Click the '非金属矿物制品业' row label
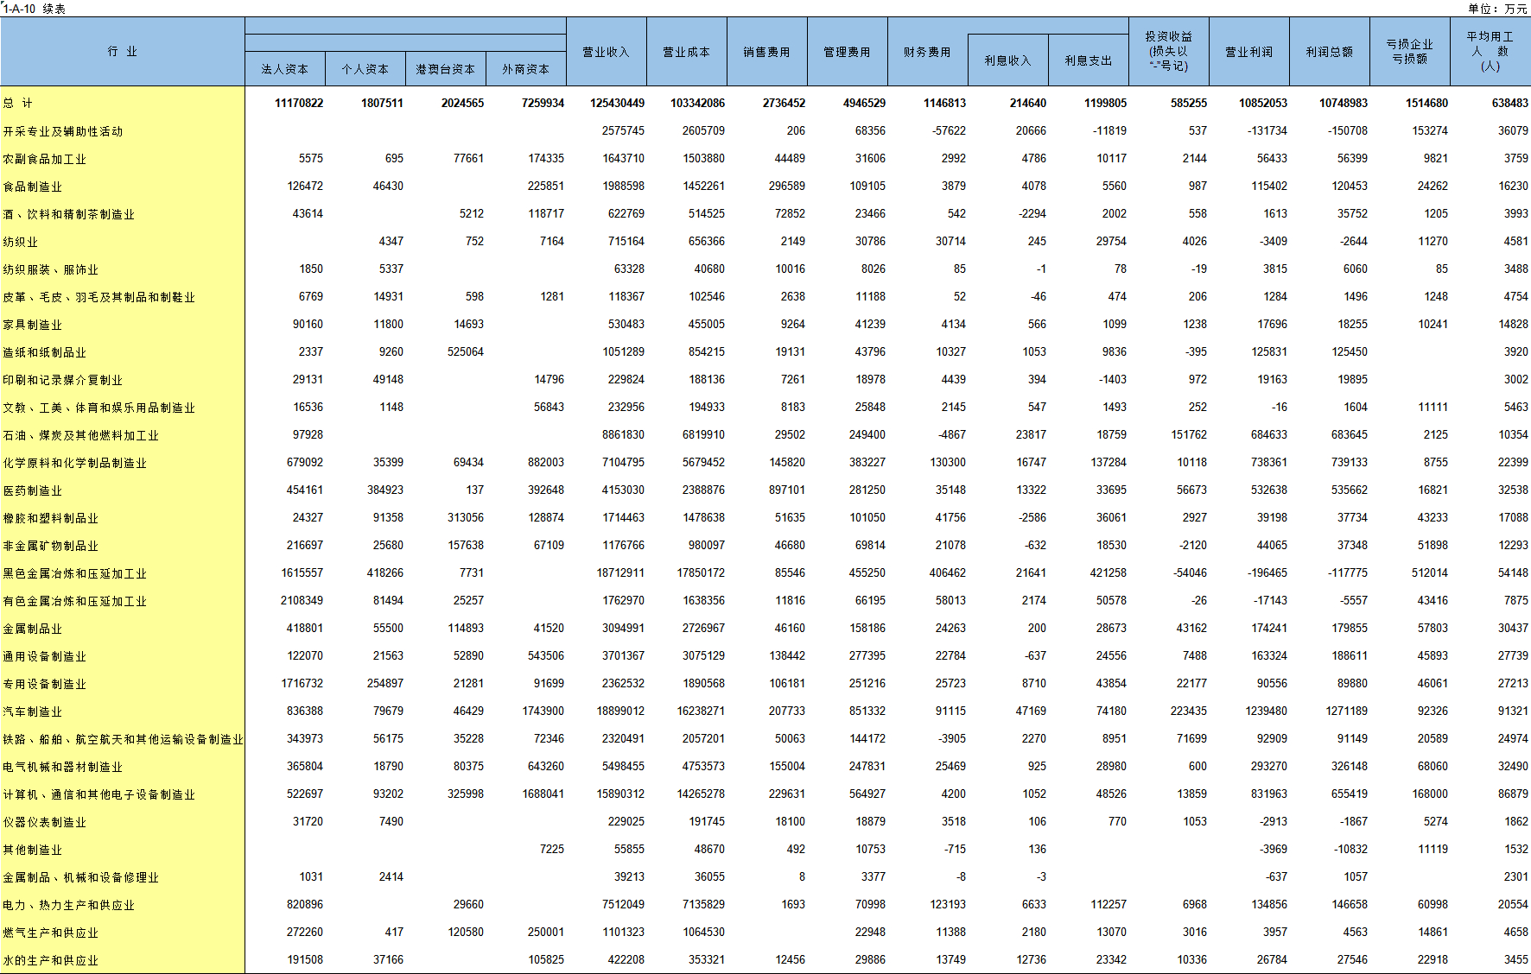The height and width of the screenshot is (974, 1531). [x=51, y=546]
